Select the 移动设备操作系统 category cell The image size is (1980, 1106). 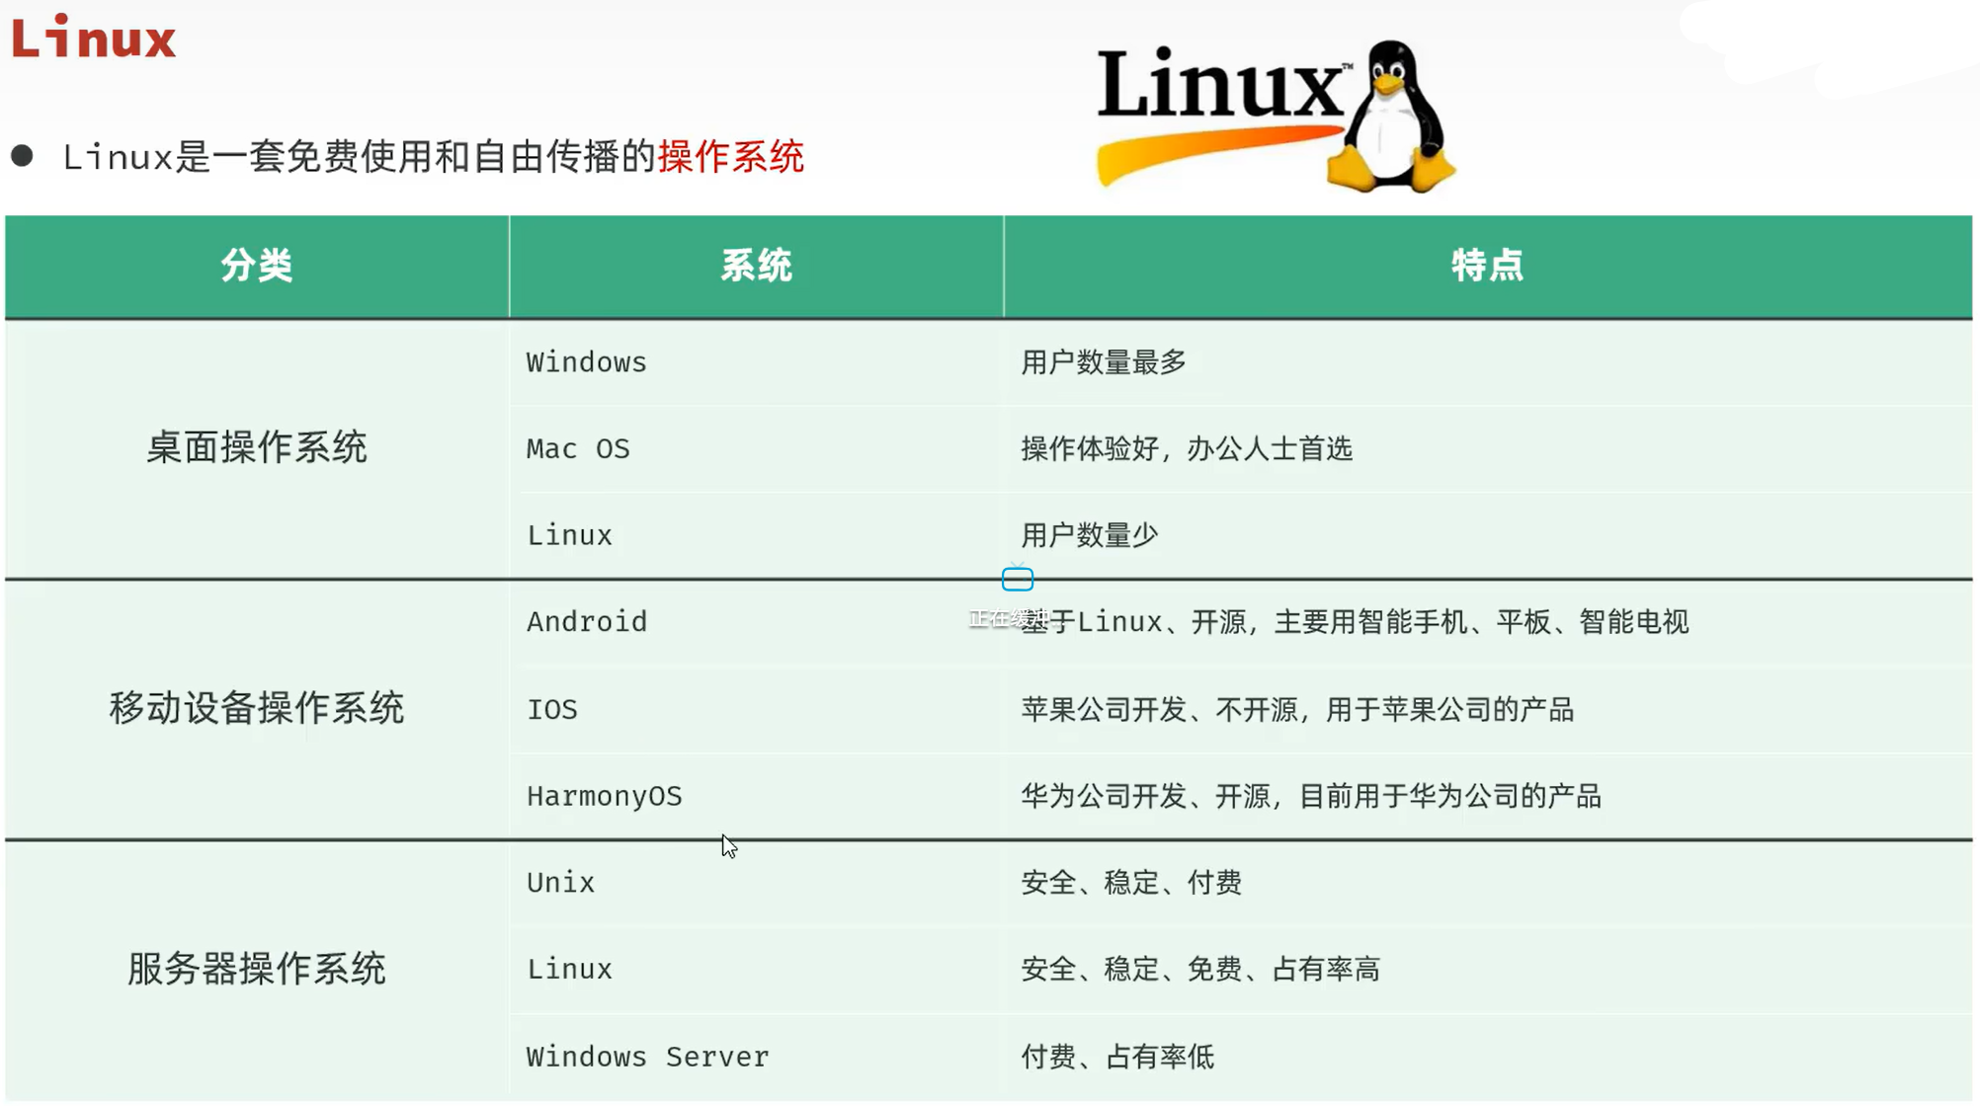pos(257,708)
